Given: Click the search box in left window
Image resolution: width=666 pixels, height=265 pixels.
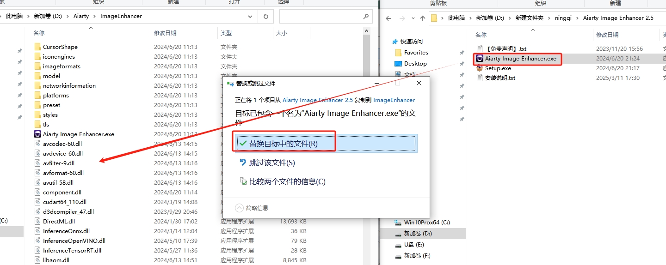Looking at the screenshot, I should coord(326,16).
